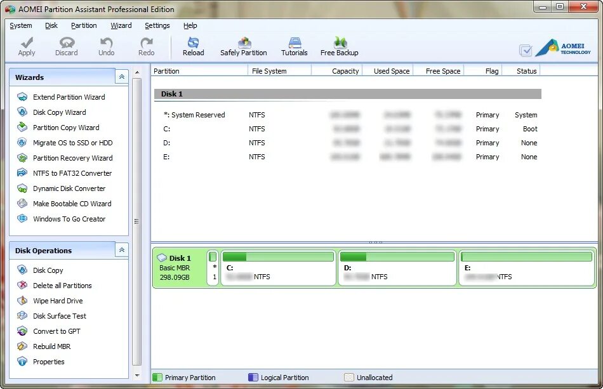The height and width of the screenshot is (389, 603).
Task: Click the 'System' status cell
Action: (526, 115)
